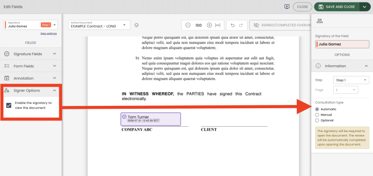Open the Signatory Julia Gomez dropdown
Image resolution: width=373 pixels, height=176 pixels.
31,25
